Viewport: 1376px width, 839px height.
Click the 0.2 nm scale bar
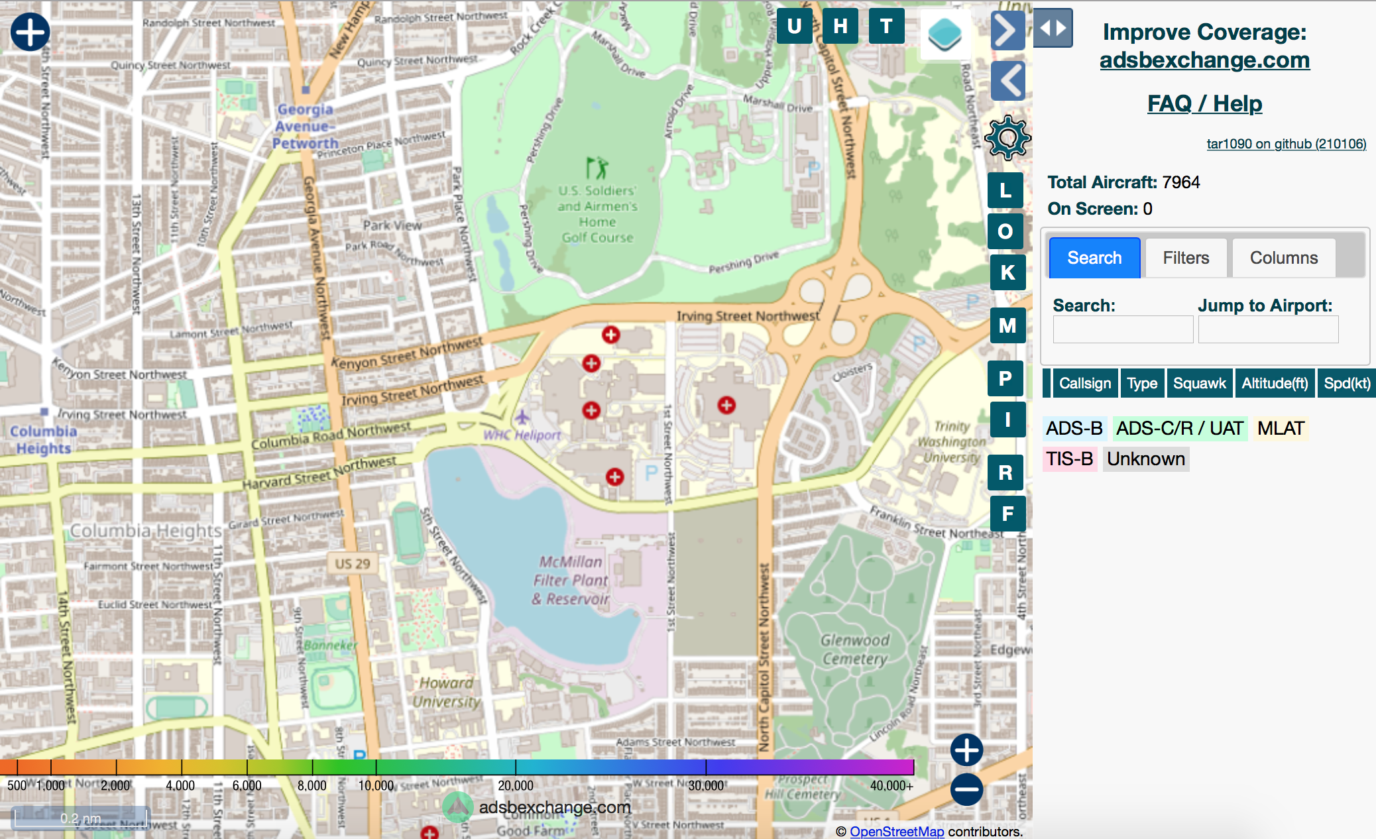(80, 818)
